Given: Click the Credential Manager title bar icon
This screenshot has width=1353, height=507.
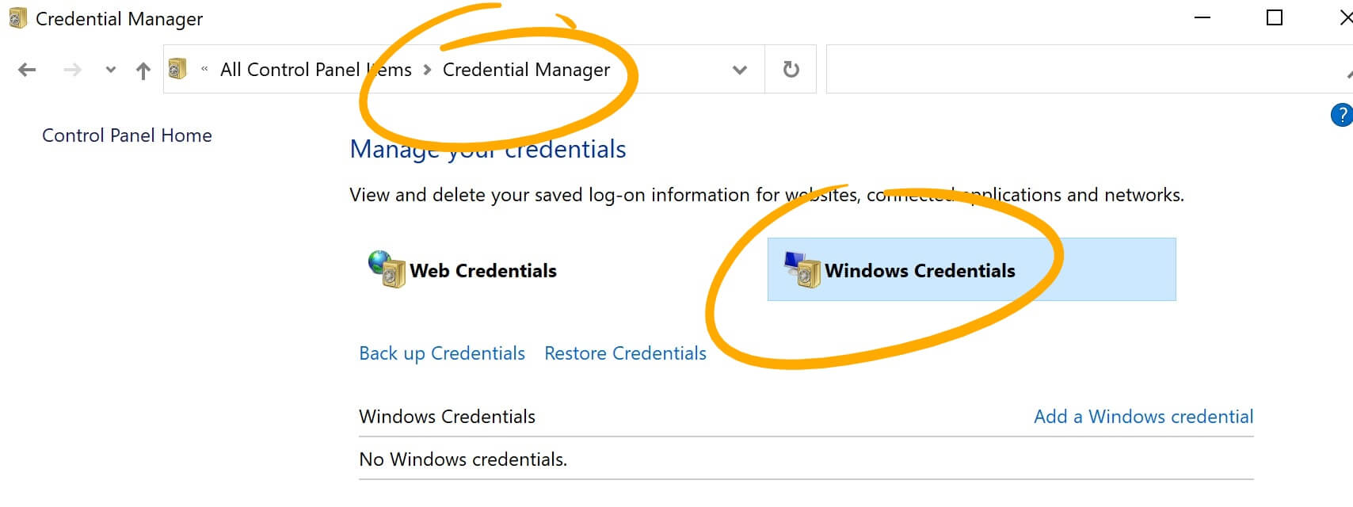Looking at the screenshot, I should click(17, 17).
